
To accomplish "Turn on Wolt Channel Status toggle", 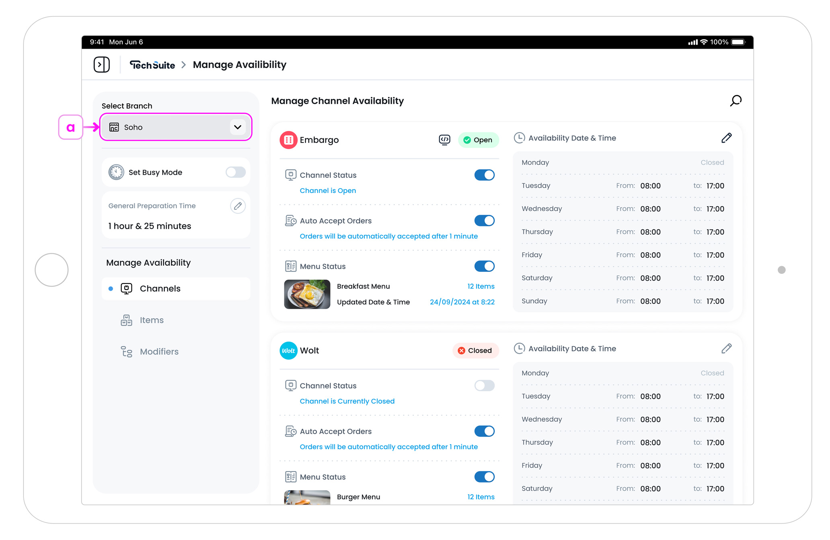I will click(x=484, y=386).
